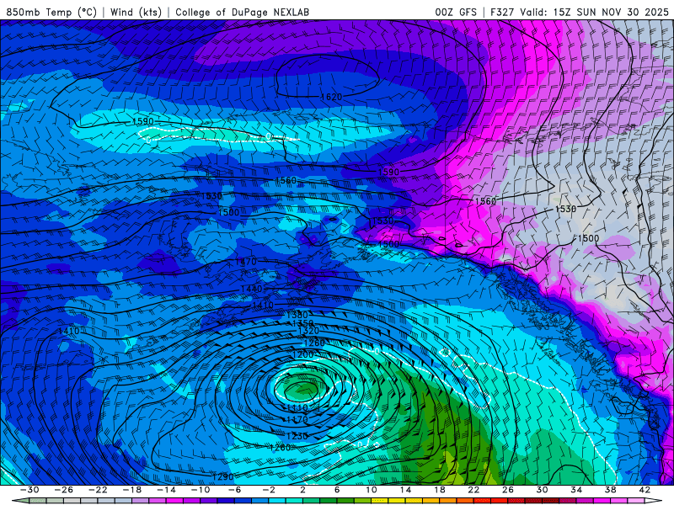
Task: Select the -10 temperature scale label
Action: click(x=201, y=490)
